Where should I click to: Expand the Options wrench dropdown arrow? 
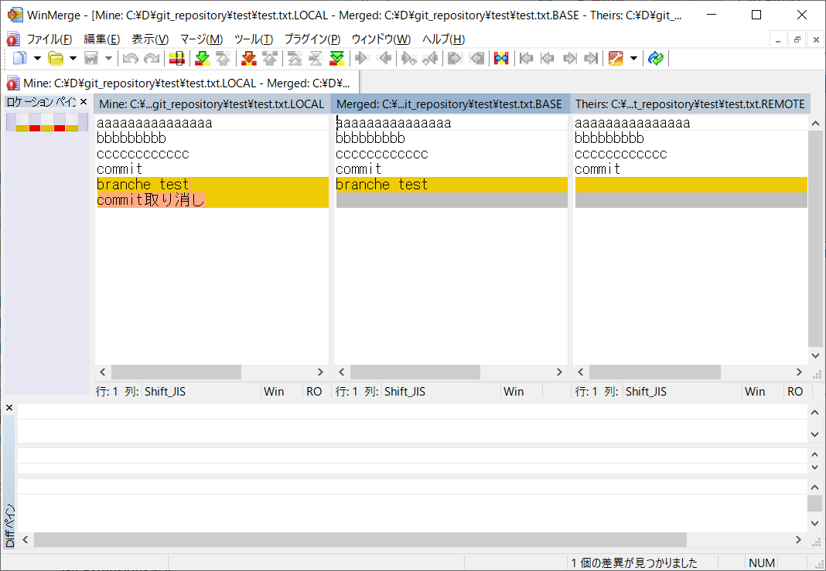(633, 58)
